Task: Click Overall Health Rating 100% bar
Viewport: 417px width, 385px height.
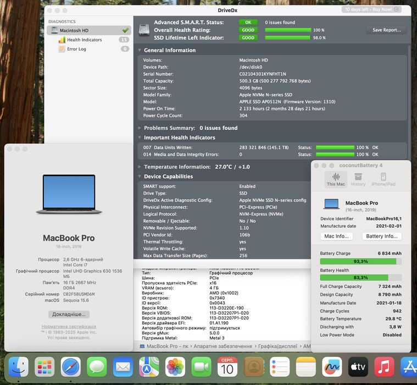Action: [x=288, y=30]
